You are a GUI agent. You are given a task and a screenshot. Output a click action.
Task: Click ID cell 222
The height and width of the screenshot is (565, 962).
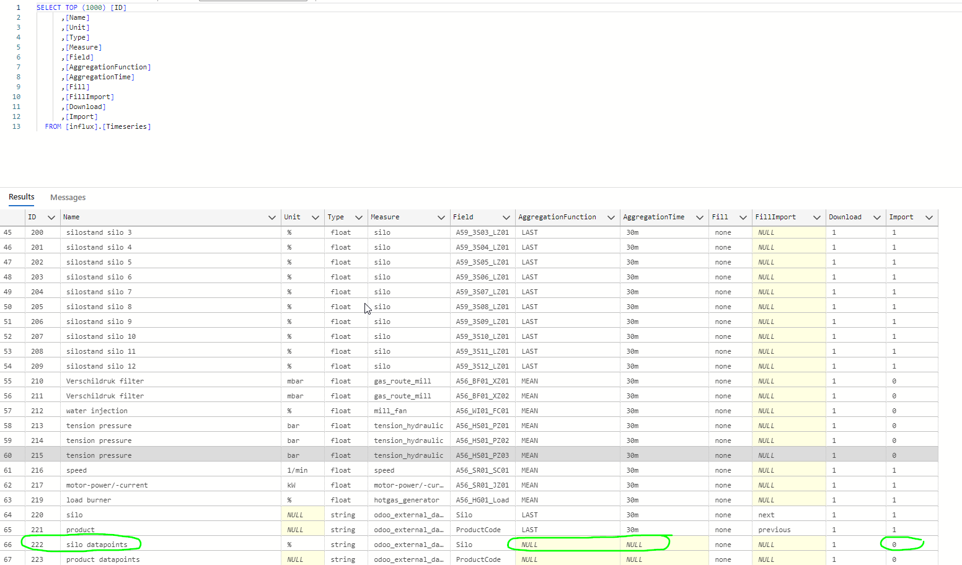[43, 545]
